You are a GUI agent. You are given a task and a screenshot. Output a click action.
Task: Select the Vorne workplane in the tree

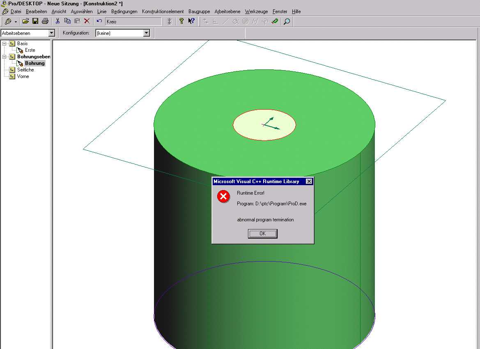click(x=23, y=76)
